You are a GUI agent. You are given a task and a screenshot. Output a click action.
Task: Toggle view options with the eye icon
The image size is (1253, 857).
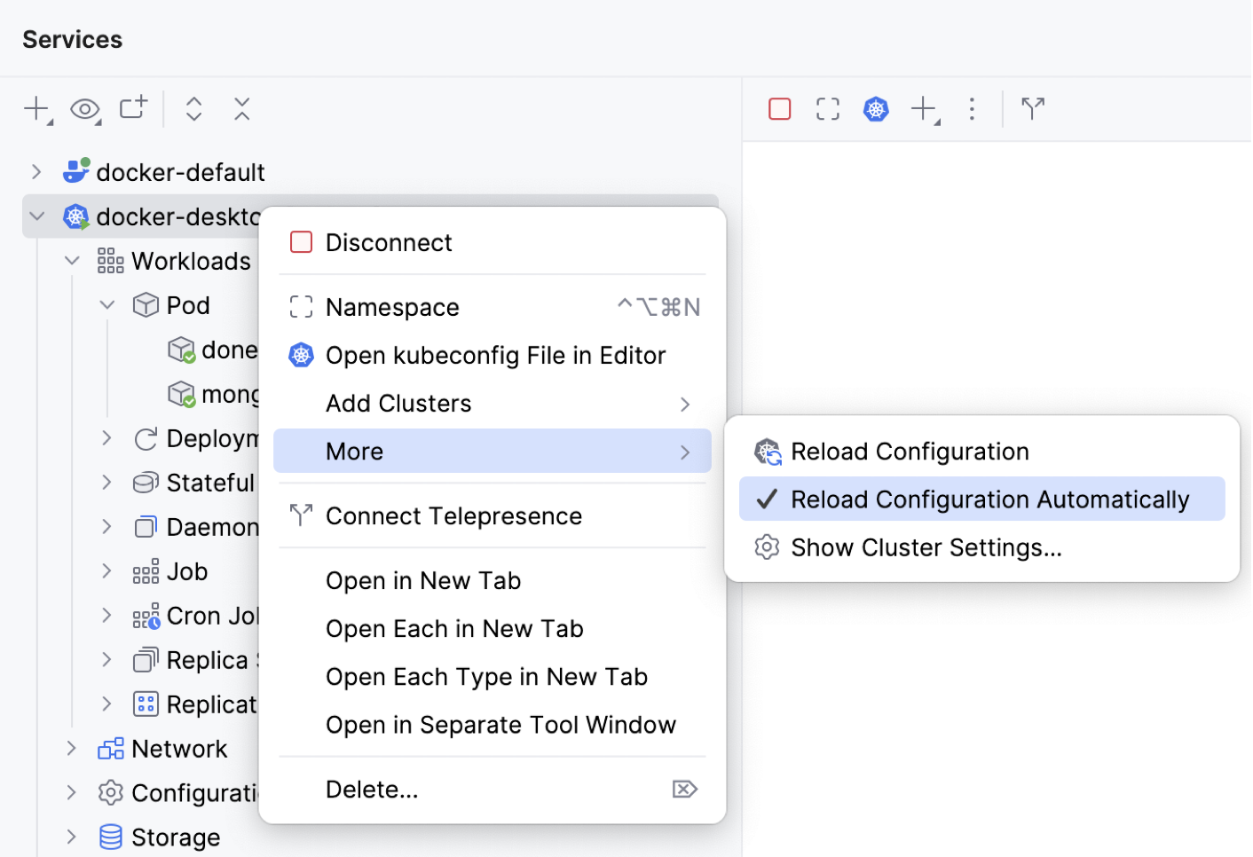85,108
